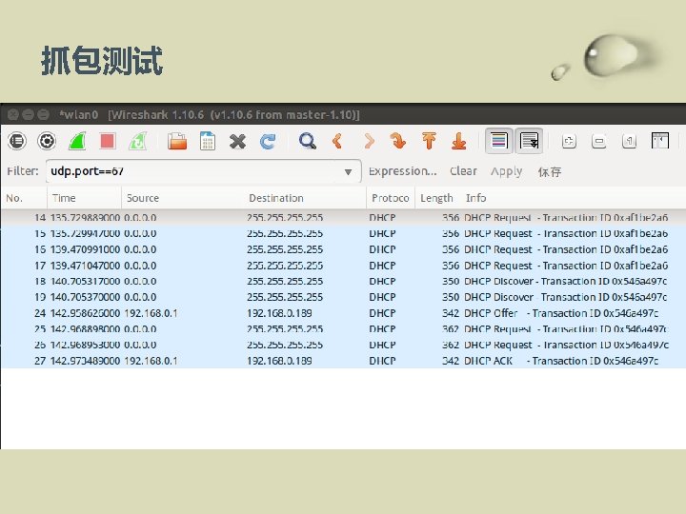Screen dimensions: 686x514
Task: Open a capture file folder icon
Action: (177, 141)
